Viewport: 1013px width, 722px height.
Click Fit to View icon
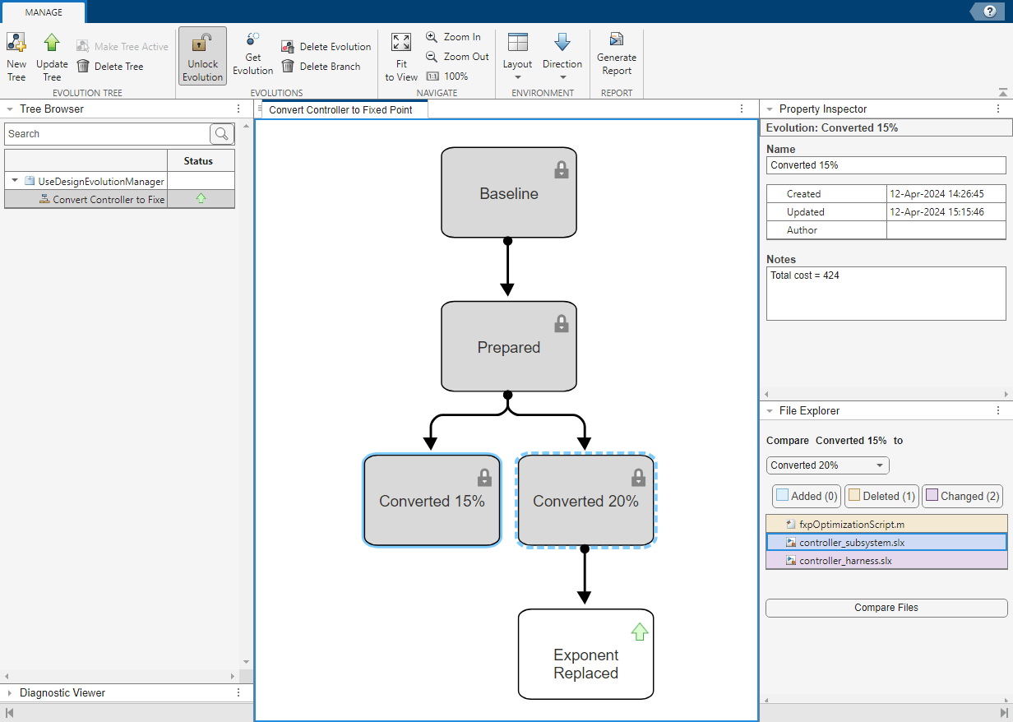401,44
